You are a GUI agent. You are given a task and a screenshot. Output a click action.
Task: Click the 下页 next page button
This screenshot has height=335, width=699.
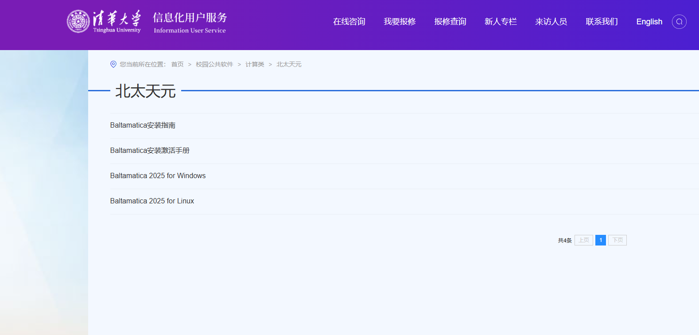click(617, 240)
